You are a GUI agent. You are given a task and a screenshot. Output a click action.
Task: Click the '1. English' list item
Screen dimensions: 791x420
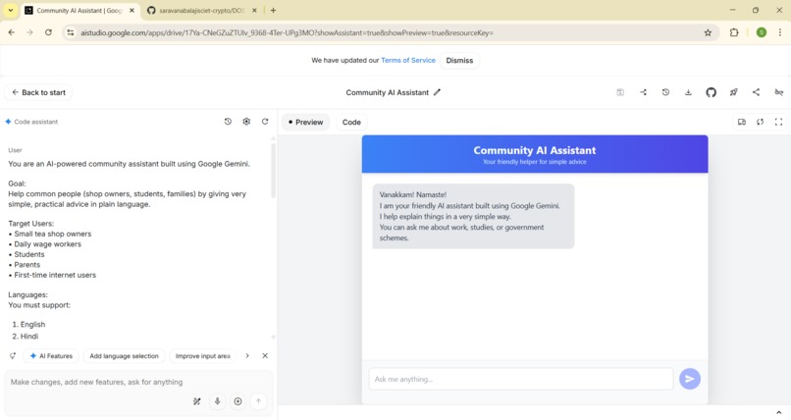(x=28, y=324)
